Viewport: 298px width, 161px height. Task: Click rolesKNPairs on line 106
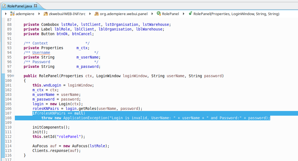click(46, 109)
